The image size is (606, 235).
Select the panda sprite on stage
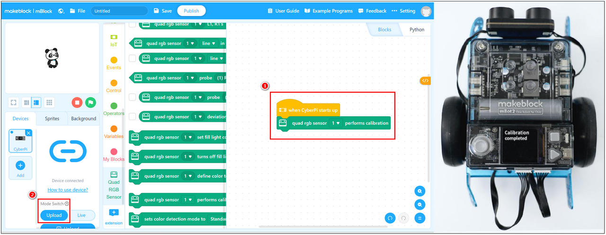[52, 59]
